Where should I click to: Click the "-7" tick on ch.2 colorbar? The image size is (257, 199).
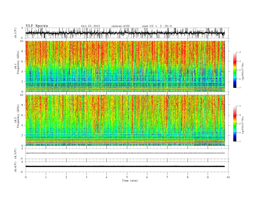coord(239,141)
